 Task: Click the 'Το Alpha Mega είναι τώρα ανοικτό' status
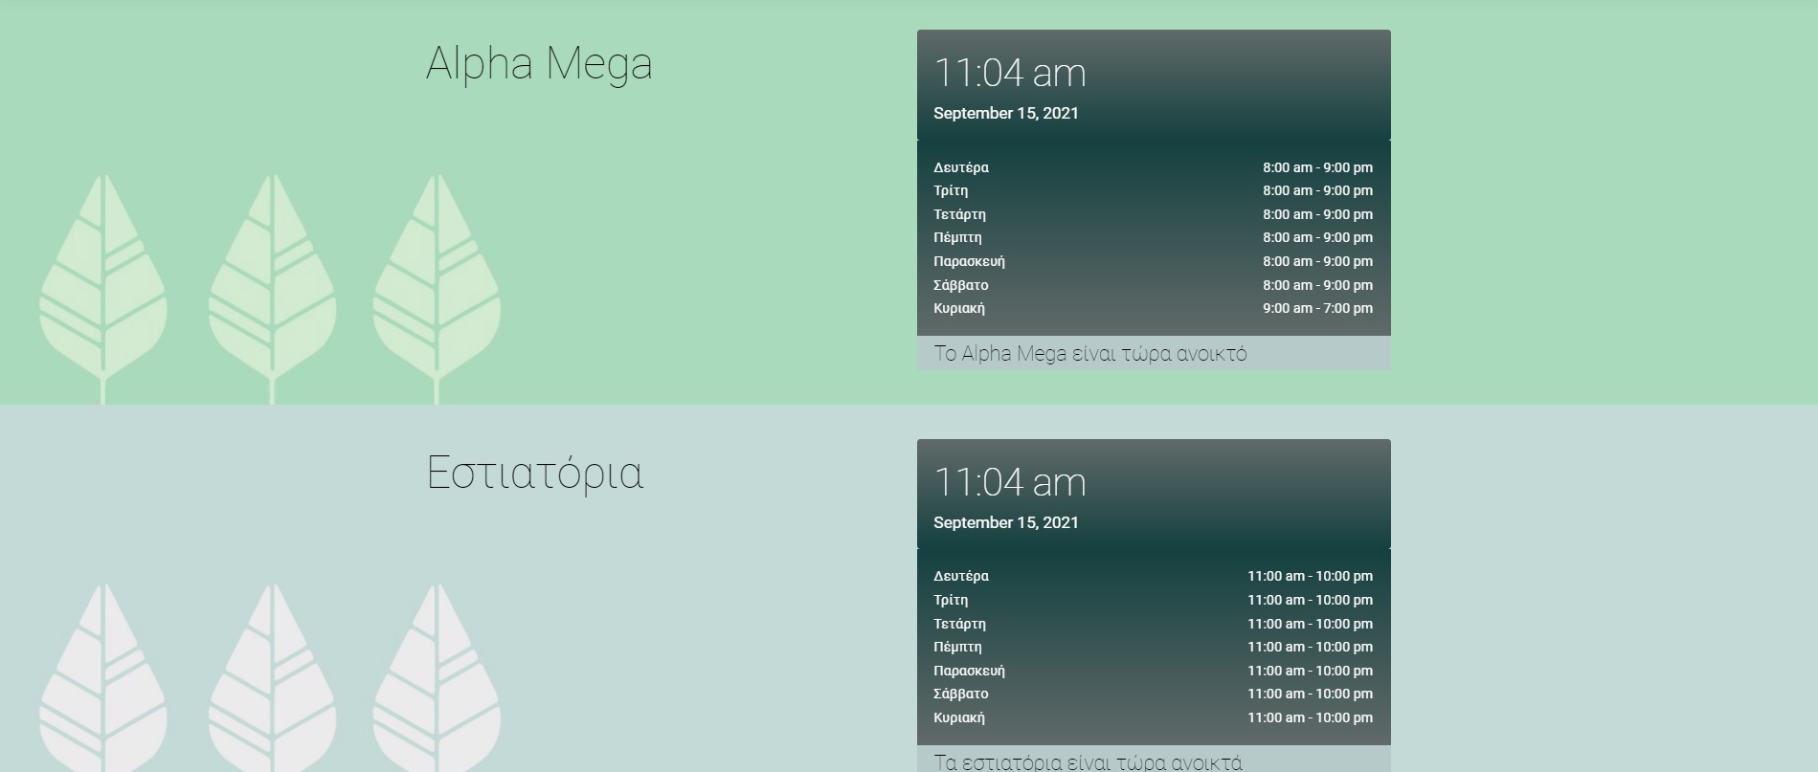pos(1090,354)
